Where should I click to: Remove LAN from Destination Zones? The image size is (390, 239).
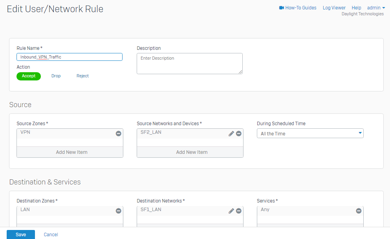click(118, 211)
